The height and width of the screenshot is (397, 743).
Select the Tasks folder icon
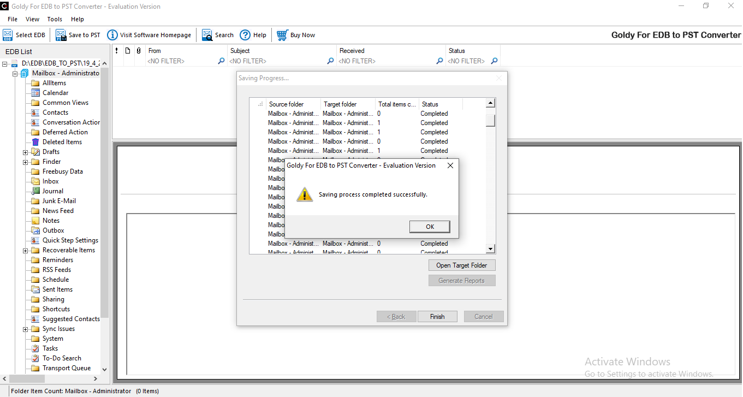[35, 348]
